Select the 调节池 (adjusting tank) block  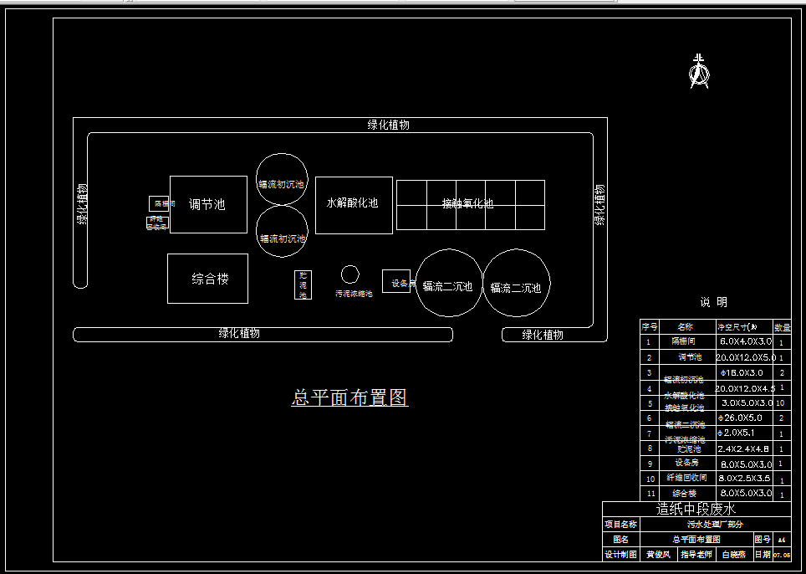click(x=207, y=204)
